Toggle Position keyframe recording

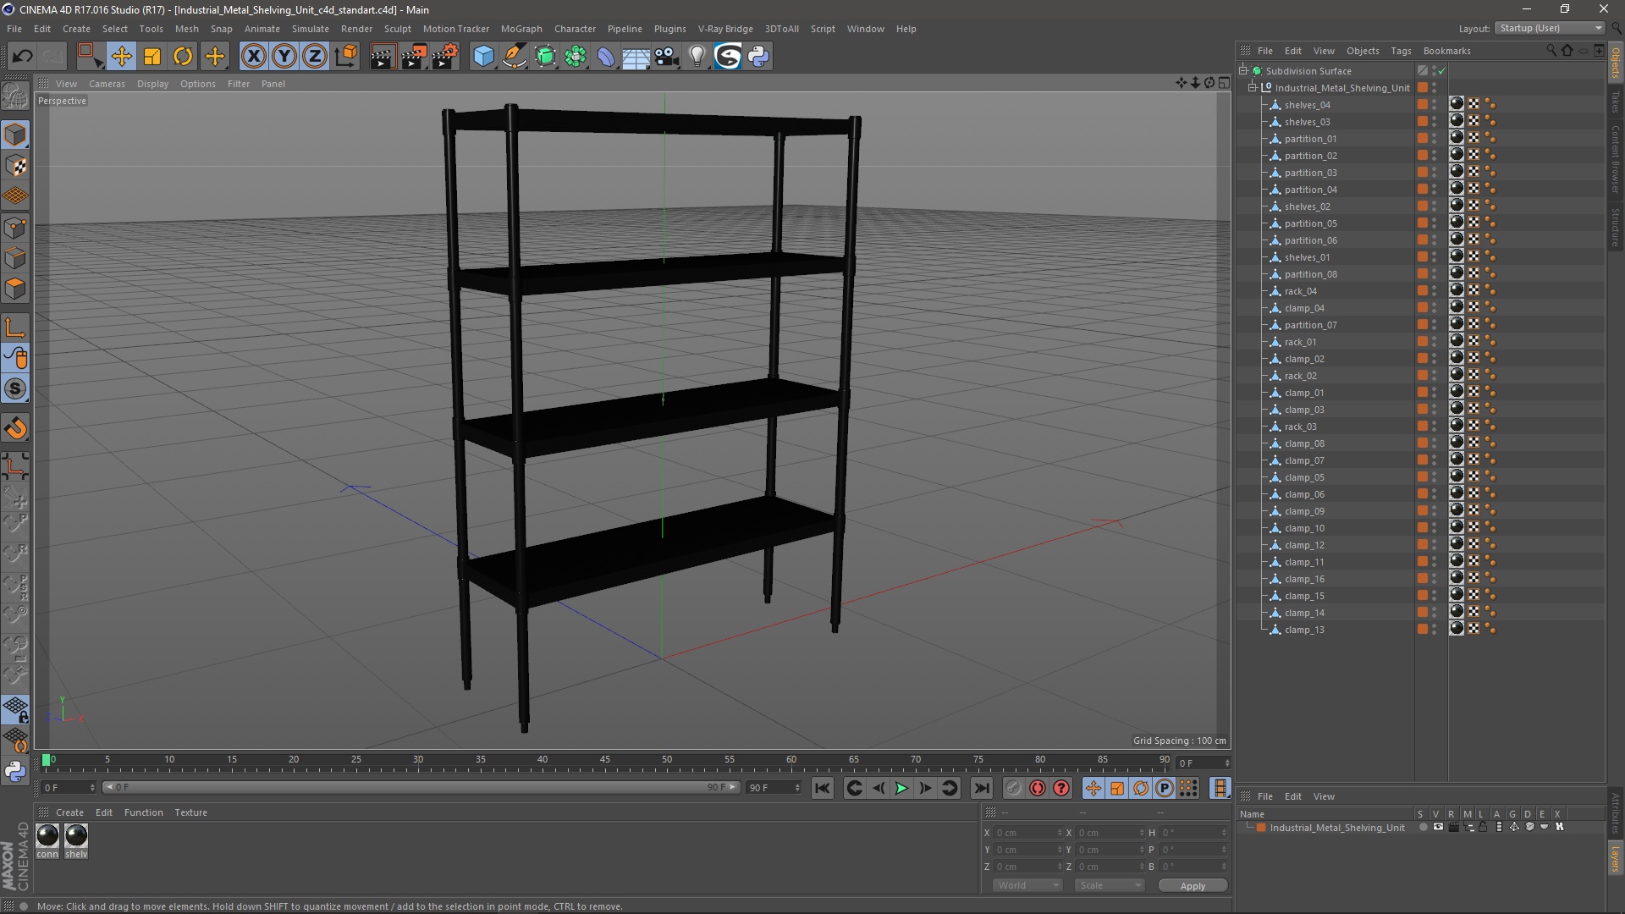(x=1093, y=788)
